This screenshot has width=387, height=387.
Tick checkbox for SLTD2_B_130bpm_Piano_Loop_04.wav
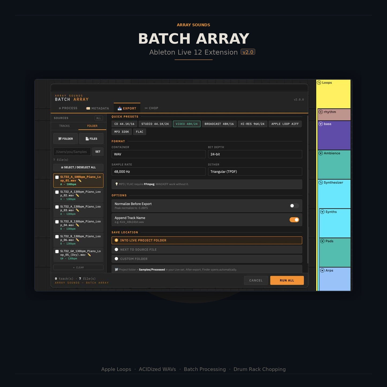coord(57,222)
